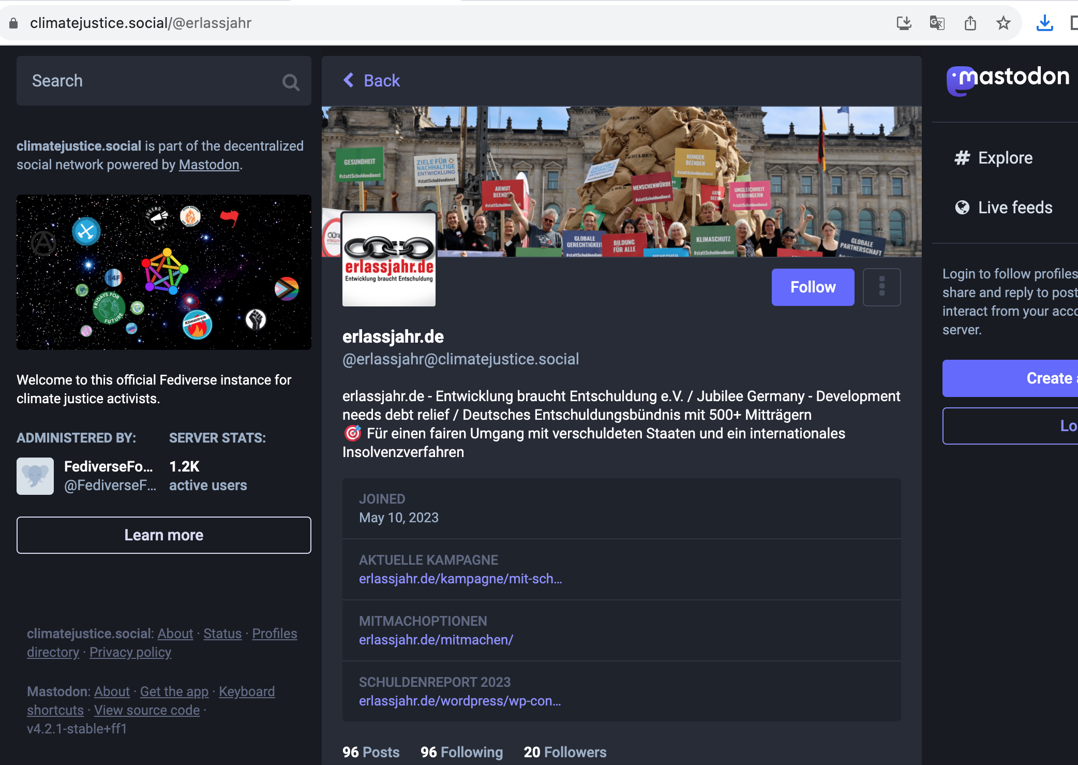The height and width of the screenshot is (765, 1078).
Task: Open the profile three-dot menu
Action: pos(881,287)
